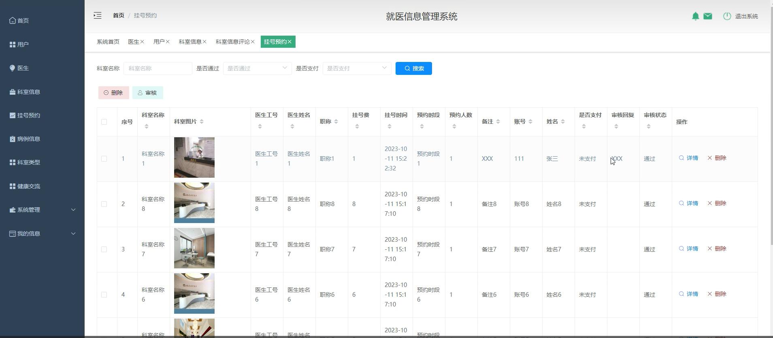Image resolution: width=773 pixels, height=338 pixels.
Task: Click the briefcase icon beside 科室信息
Action: 13,92
